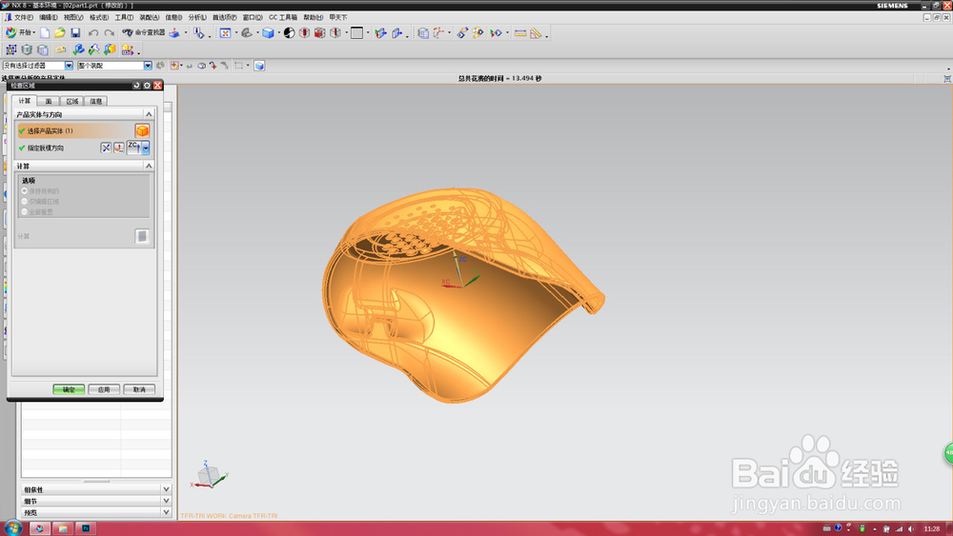
Task: Click the selection rectangle icon in selection bar
Action: point(239,66)
